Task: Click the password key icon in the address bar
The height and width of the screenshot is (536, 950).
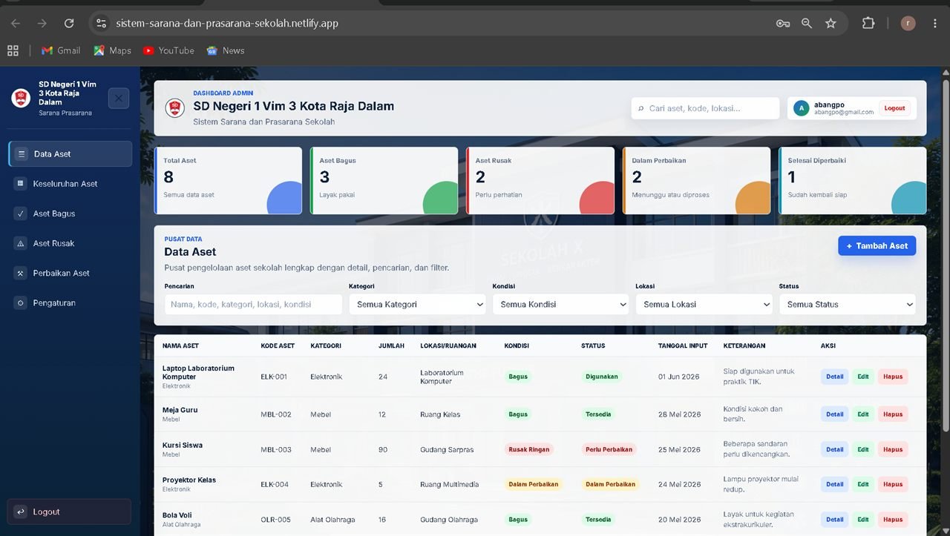Action: tap(783, 23)
